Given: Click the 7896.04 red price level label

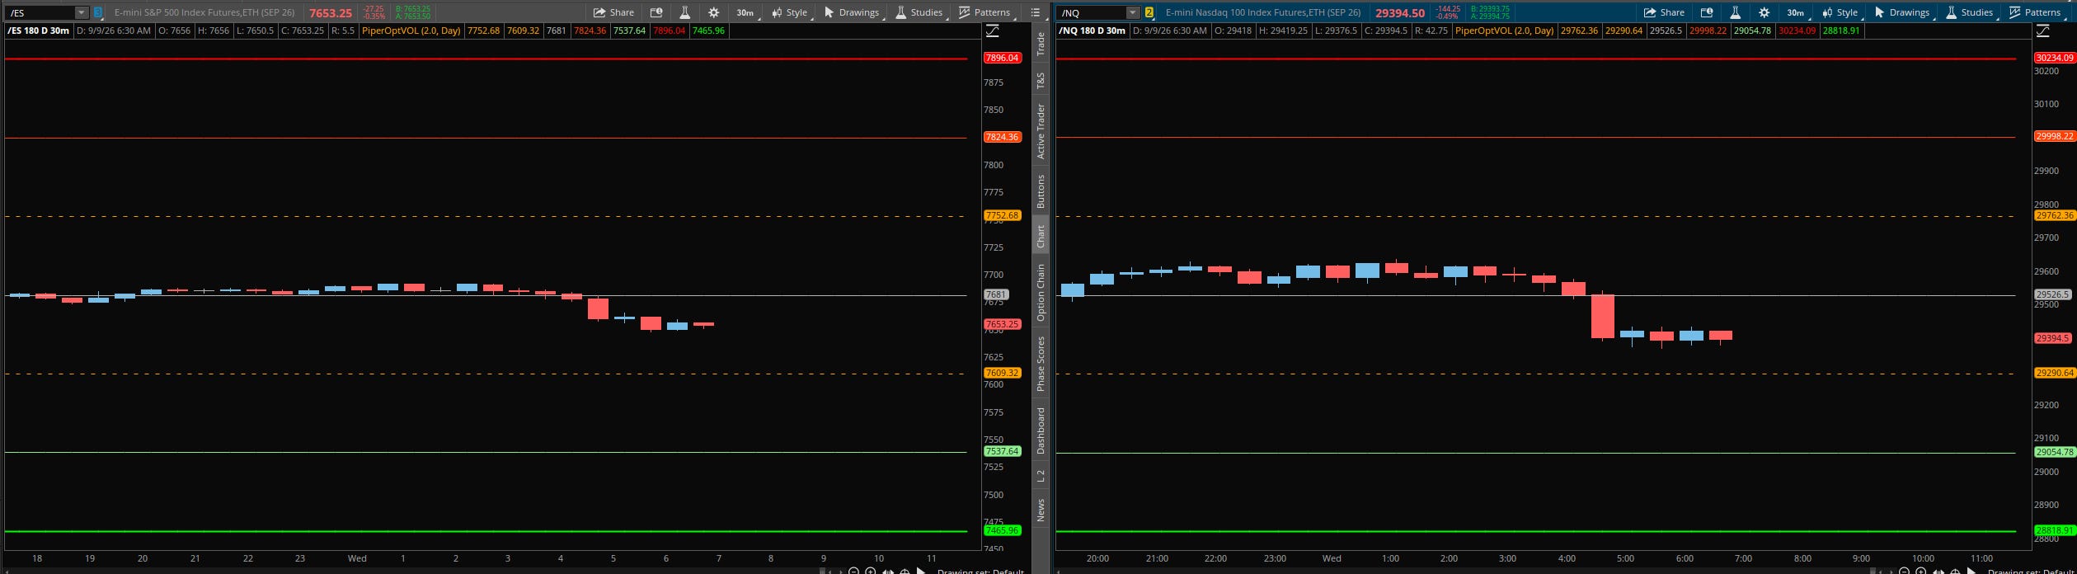Looking at the screenshot, I should 1002,58.
